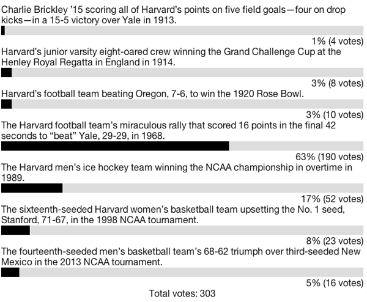Image resolution: width=367 pixels, height=302 pixels.
Task: Click the '3% (8 votes)' label
Action: tap(337, 83)
